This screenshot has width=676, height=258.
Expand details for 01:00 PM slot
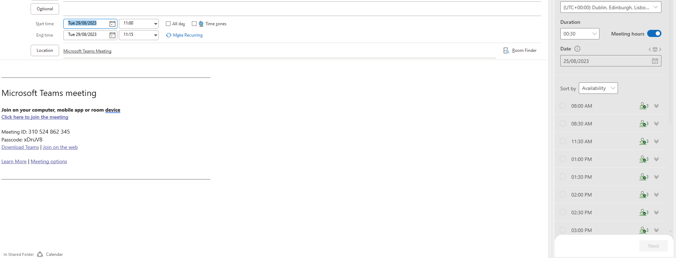[656, 159]
